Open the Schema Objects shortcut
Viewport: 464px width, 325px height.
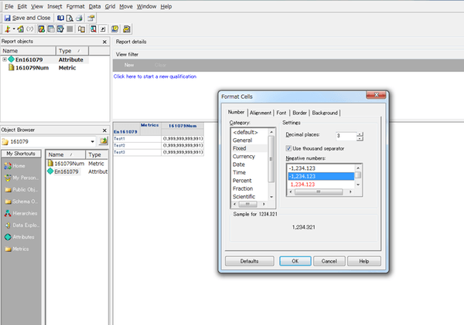[21, 201]
